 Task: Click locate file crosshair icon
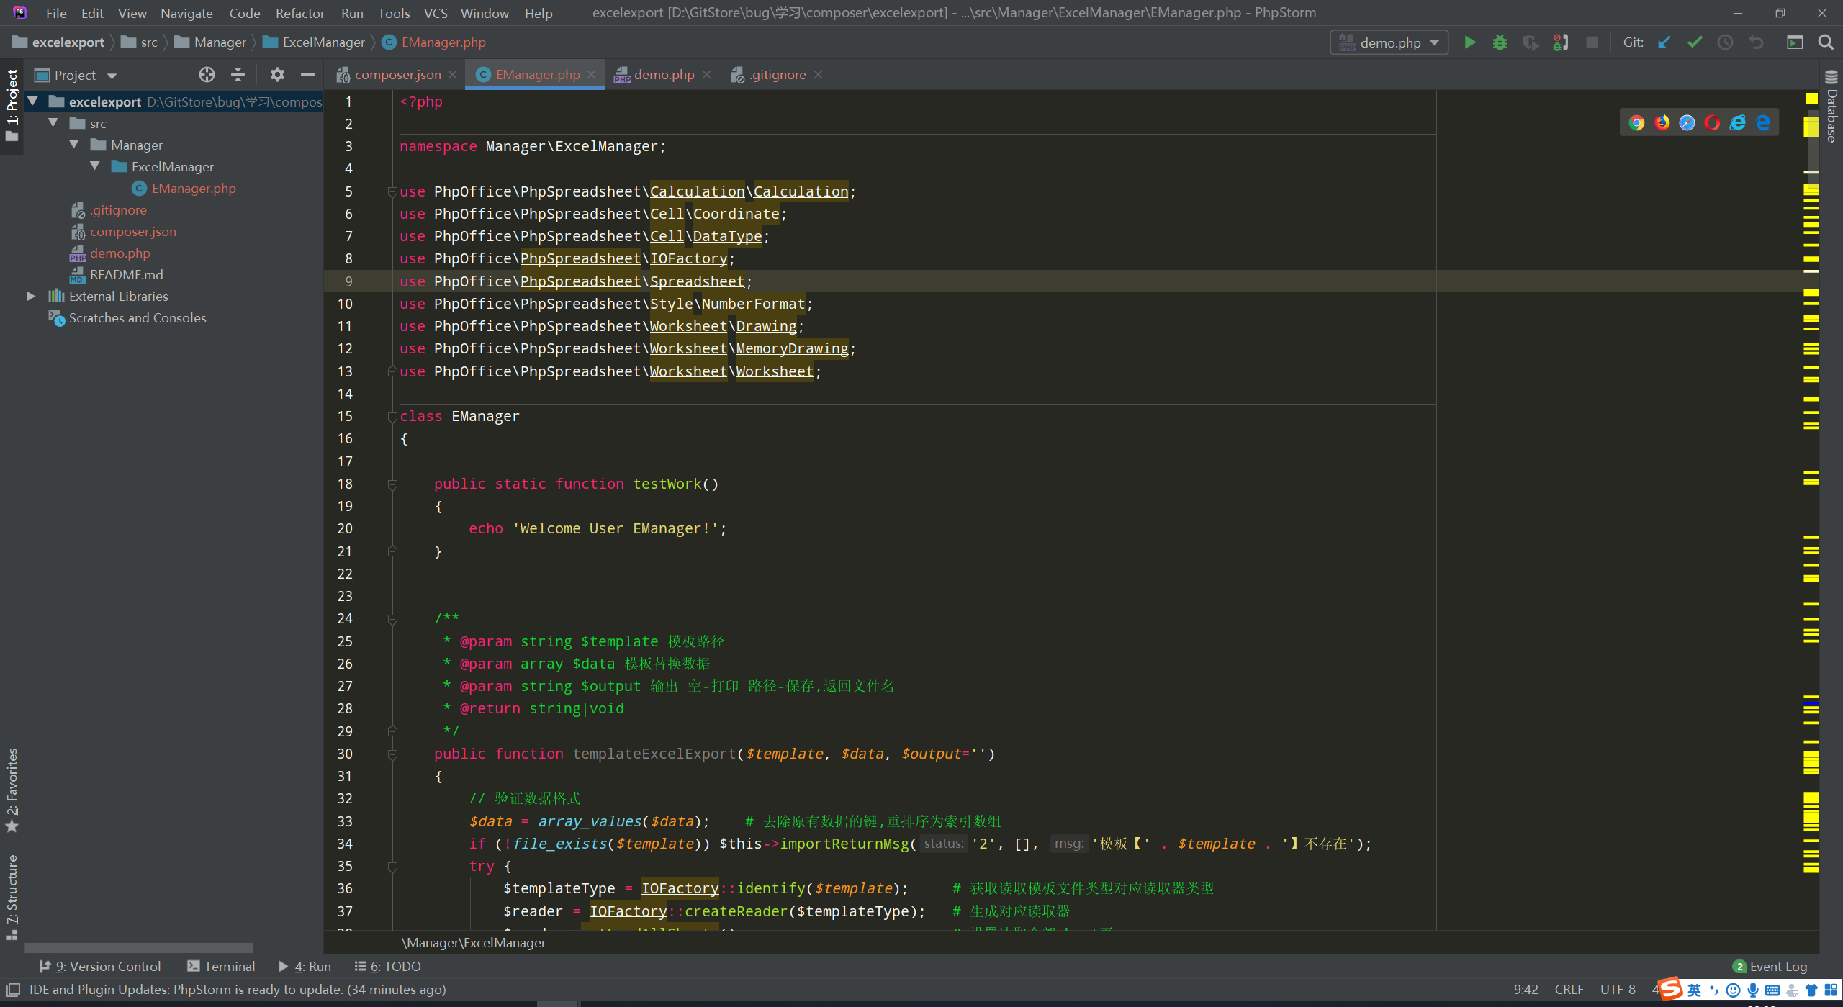pos(207,75)
